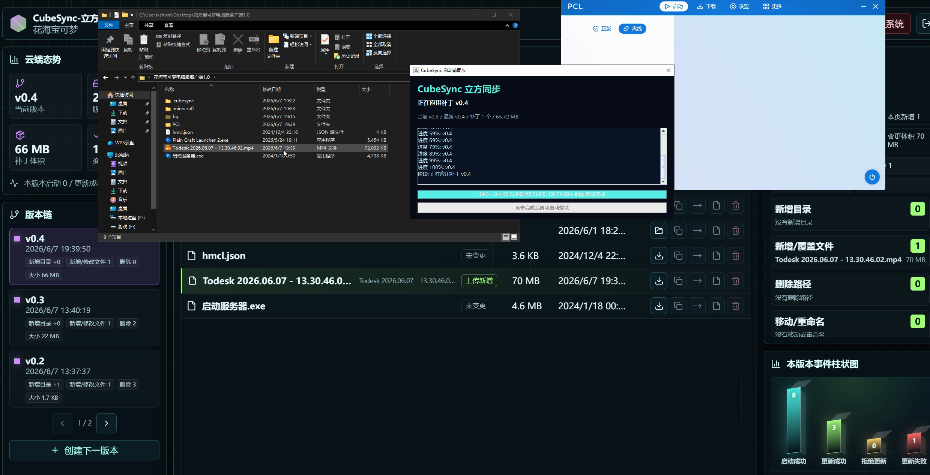This screenshot has width=930, height=475.
Task: Select v0.3 in the version chain
Action: [x=84, y=318]
